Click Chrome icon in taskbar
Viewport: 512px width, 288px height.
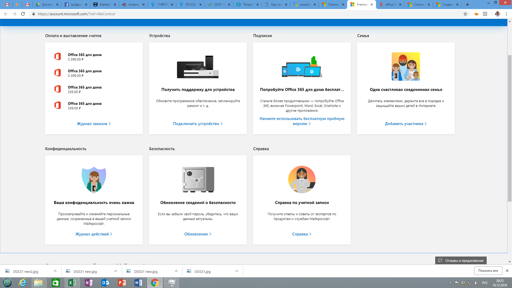click(x=155, y=283)
